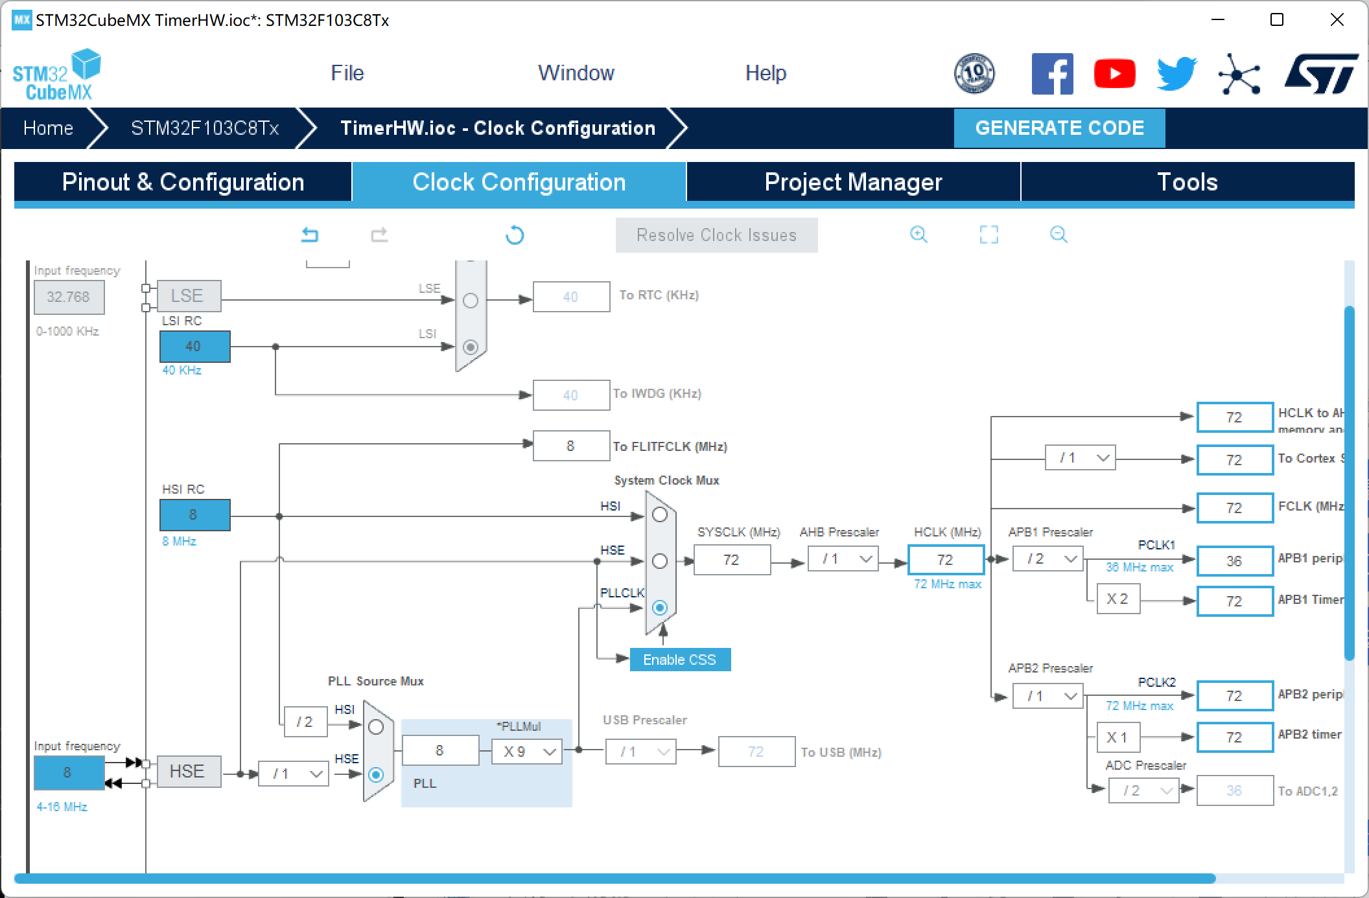Open the Project Manager tab
This screenshot has width=1369, height=898.
click(x=853, y=182)
